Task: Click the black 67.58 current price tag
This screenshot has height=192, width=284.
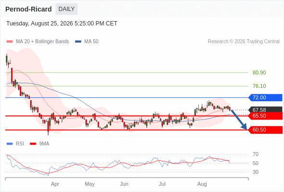Action: pos(265,109)
